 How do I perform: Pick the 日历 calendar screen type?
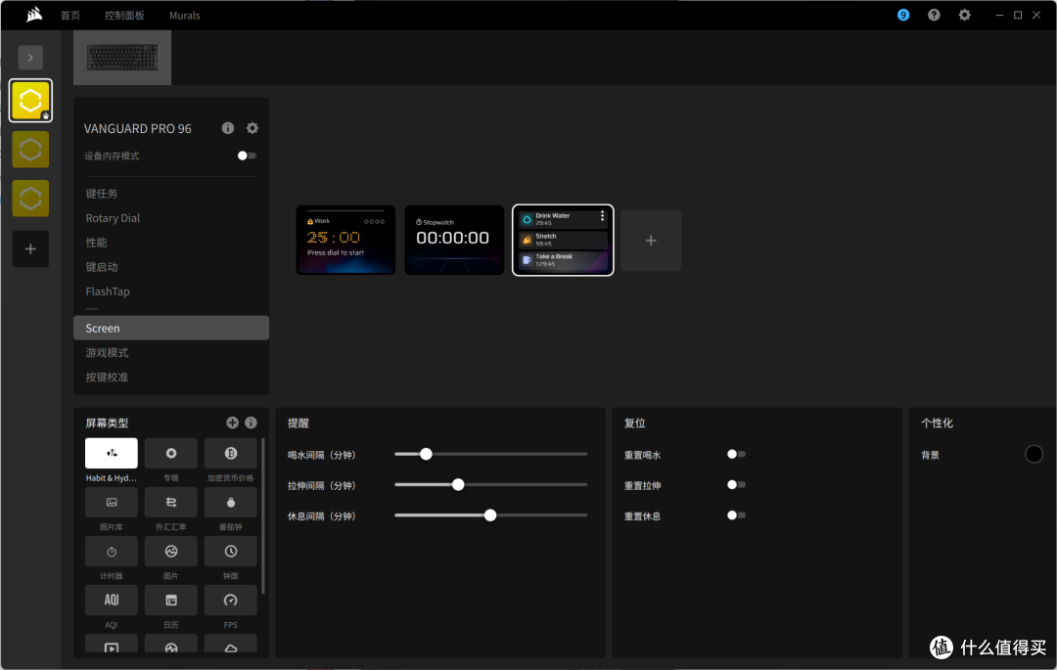coord(171,600)
